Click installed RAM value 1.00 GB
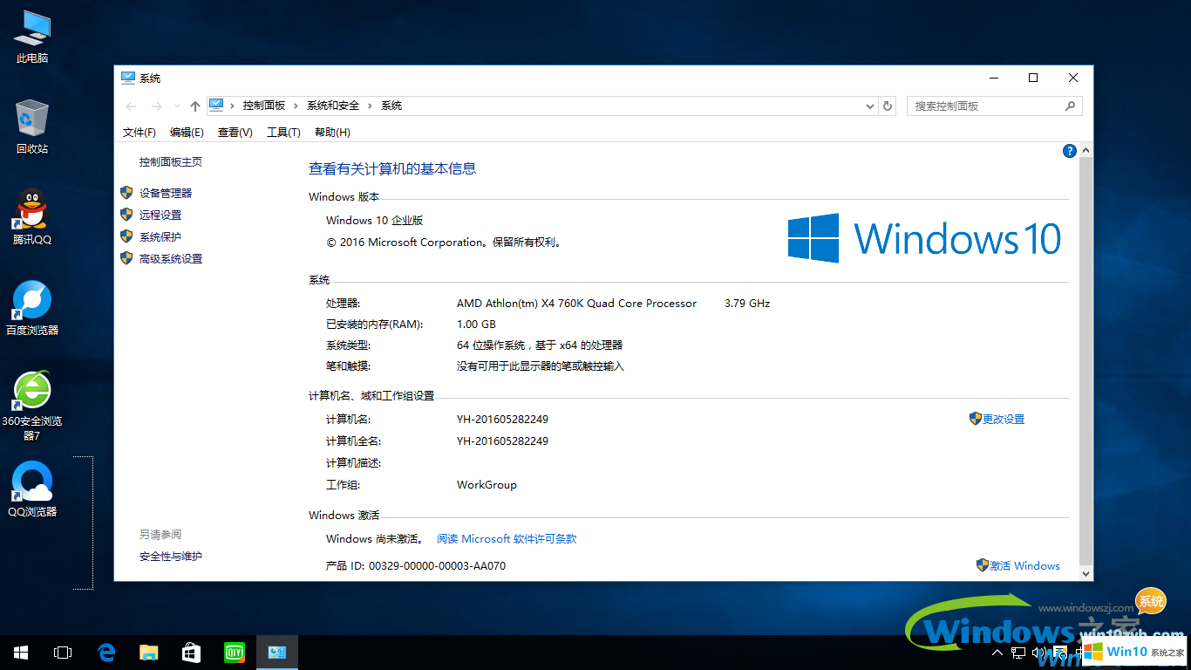The width and height of the screenshot is (1191, 670). [x=476, y=325]
